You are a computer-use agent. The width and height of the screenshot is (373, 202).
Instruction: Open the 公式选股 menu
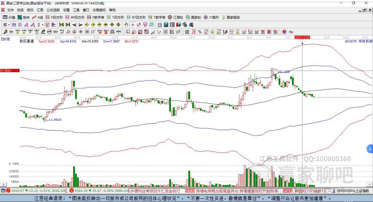(x=53, y=10)
